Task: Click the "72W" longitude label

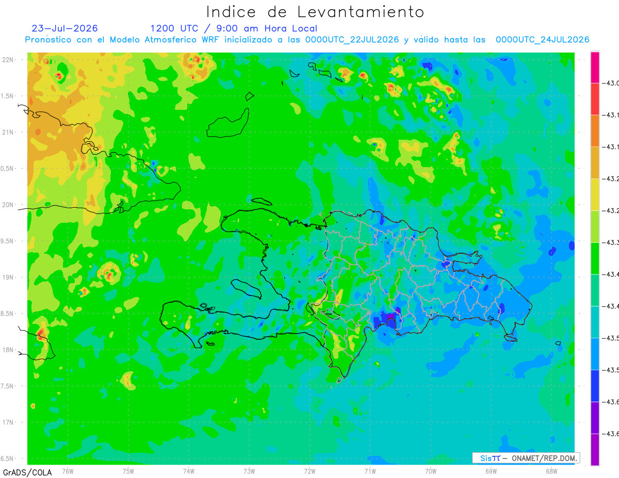Action: tap(309, 471)
